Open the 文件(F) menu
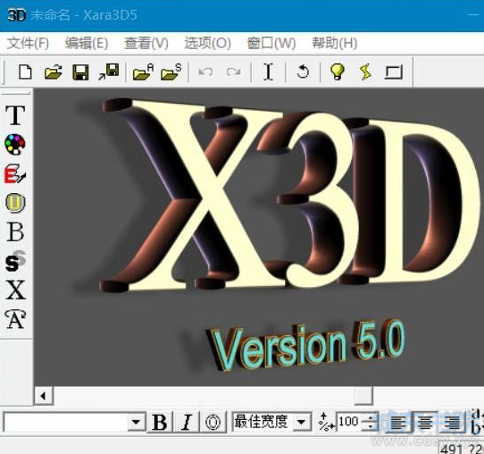 point(28,43)
